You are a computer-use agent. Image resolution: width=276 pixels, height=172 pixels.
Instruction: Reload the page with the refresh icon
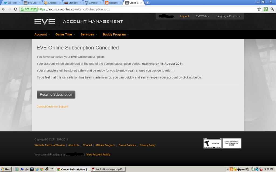tap(15, 9)
